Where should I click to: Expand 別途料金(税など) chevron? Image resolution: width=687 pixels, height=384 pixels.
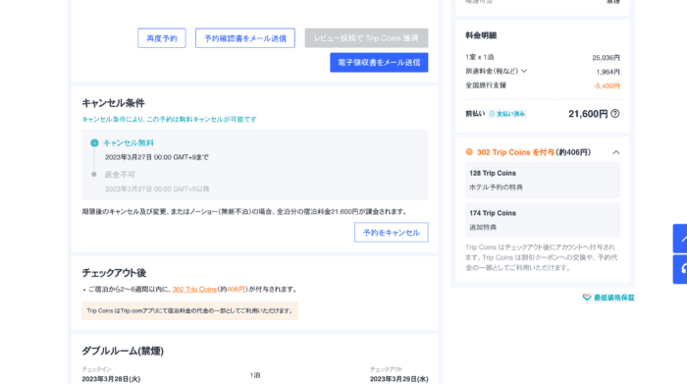[524, 71]
